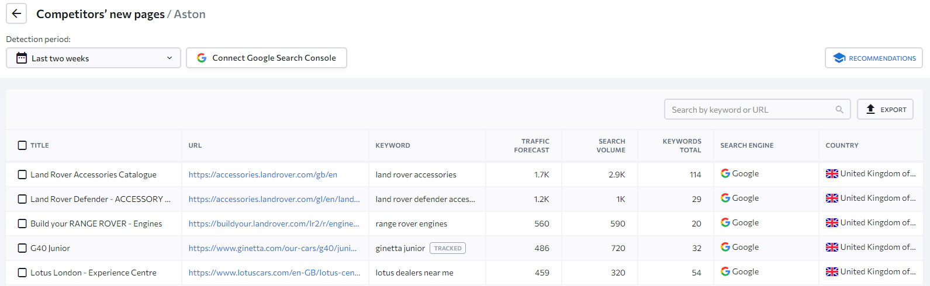
Task: Click the Google icon in ginetta junior row
Action: click(725, 247)
